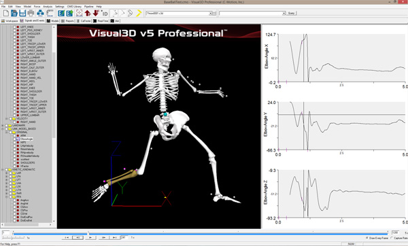The image size is (408, 246).
Task: Click the New workspace page icon
Action: 5,13
